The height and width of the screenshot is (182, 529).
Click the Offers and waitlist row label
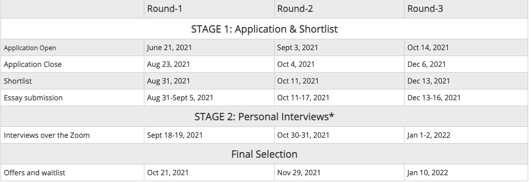click(33, 172)
